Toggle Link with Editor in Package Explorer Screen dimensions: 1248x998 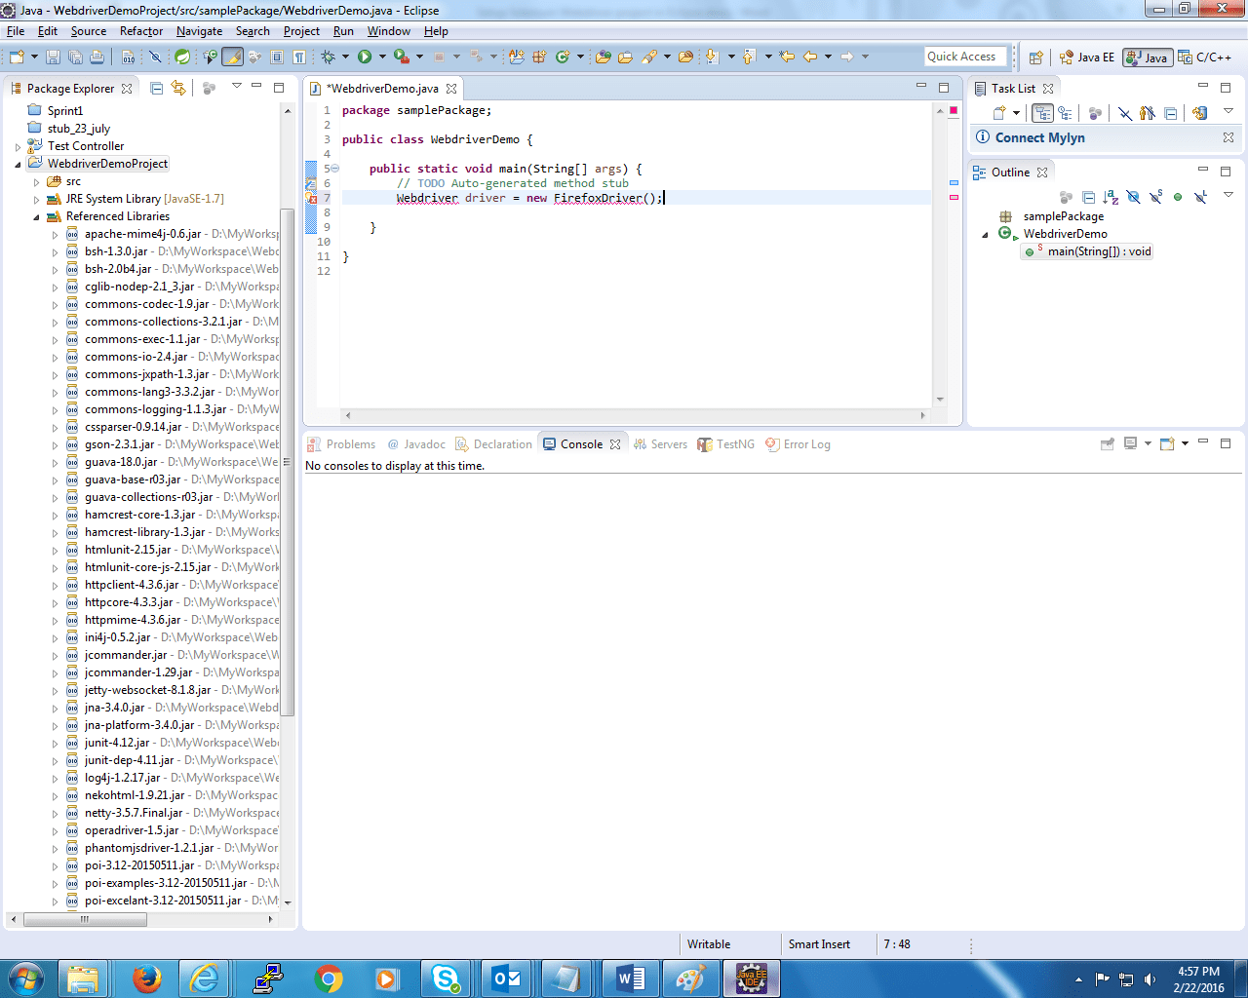[x=178, y=89]
